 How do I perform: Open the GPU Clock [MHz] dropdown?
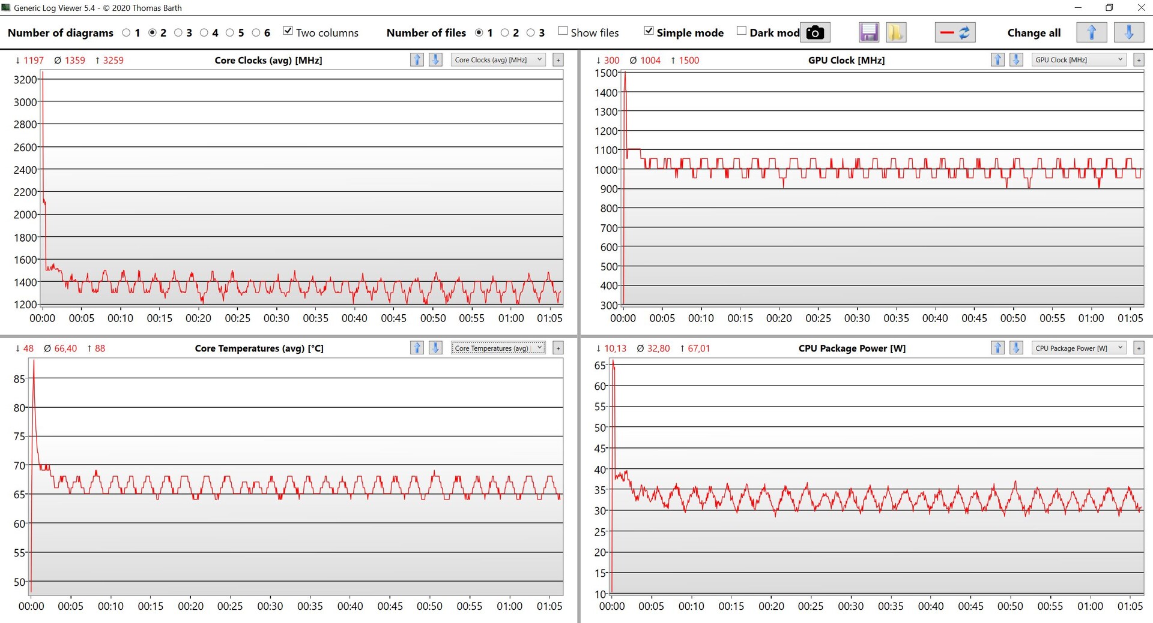(1079, 59)
